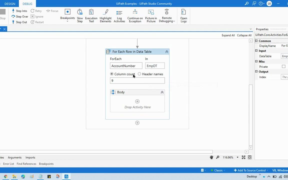The height and width of the screenshot is (180, 288).
Task: Click the Step Over debug button
Action: click(20, 16)
